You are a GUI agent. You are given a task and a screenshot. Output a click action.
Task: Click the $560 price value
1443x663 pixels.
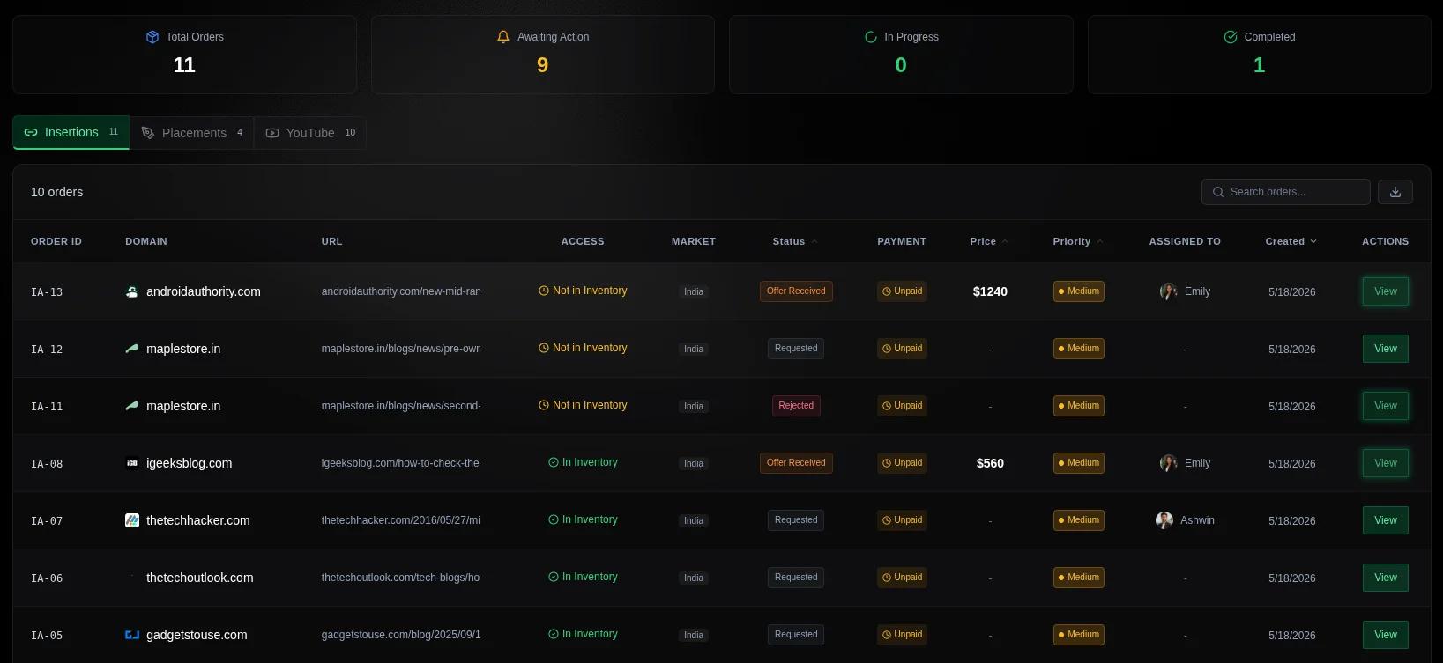click(x=990, y=463)
